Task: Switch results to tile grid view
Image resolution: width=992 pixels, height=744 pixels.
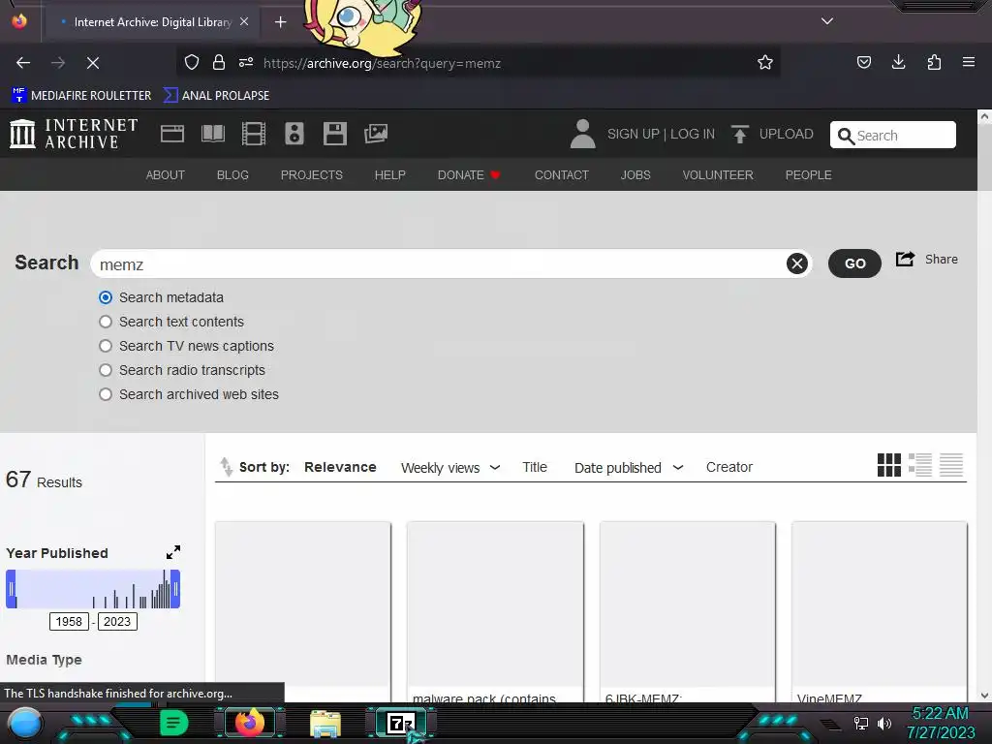Action: [889, 465]
